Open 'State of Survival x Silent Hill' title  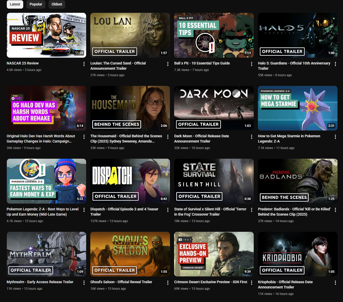click(210, 212)
